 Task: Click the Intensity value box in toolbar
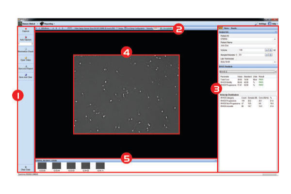coord(156,28)
